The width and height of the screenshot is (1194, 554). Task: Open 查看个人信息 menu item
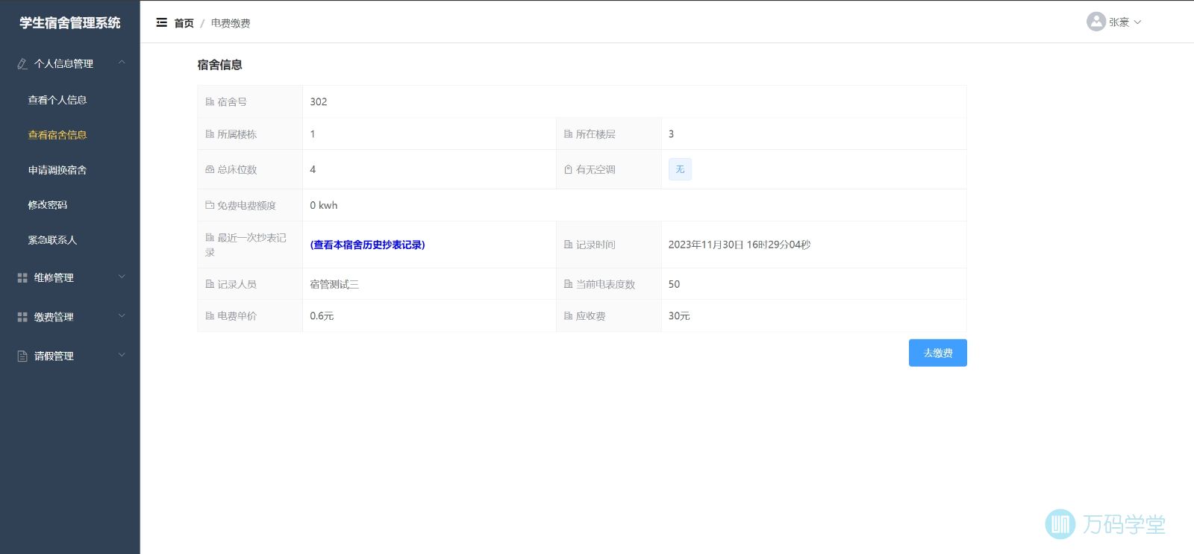tap(57, 100)
